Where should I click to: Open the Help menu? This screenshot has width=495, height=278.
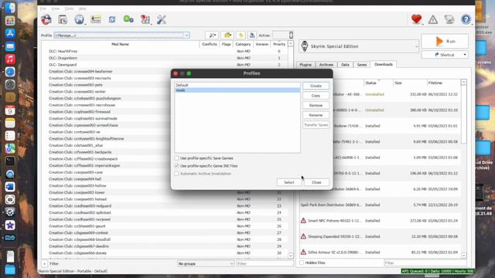point(83,8)
